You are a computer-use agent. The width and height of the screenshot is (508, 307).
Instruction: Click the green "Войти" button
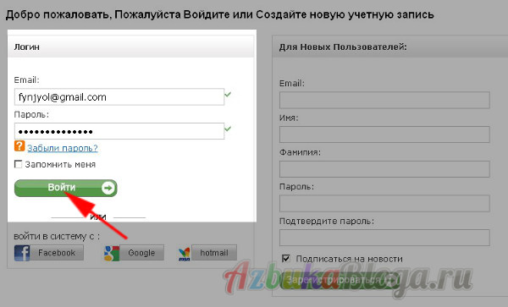pos(65,188)
